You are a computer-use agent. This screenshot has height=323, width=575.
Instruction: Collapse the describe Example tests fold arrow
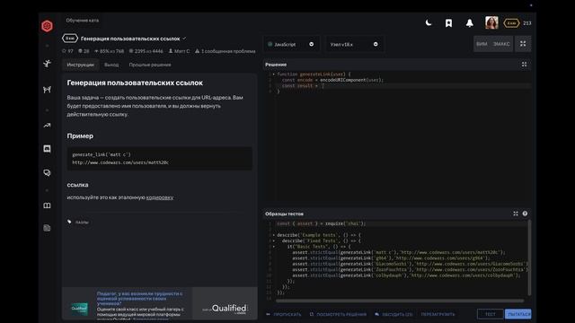pos(273,235)
